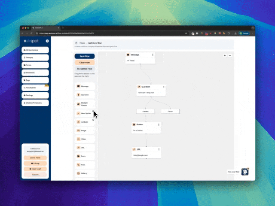Image resolution: width=275 pixels, height=206 pixels.
Task: Open Flow Builder in the sidebar
Action: click(x=35, y=88)
